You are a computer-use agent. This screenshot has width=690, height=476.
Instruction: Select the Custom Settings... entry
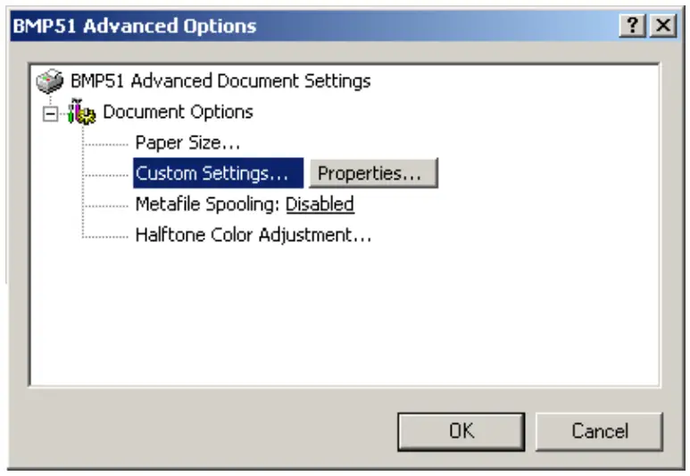point(212,173)
